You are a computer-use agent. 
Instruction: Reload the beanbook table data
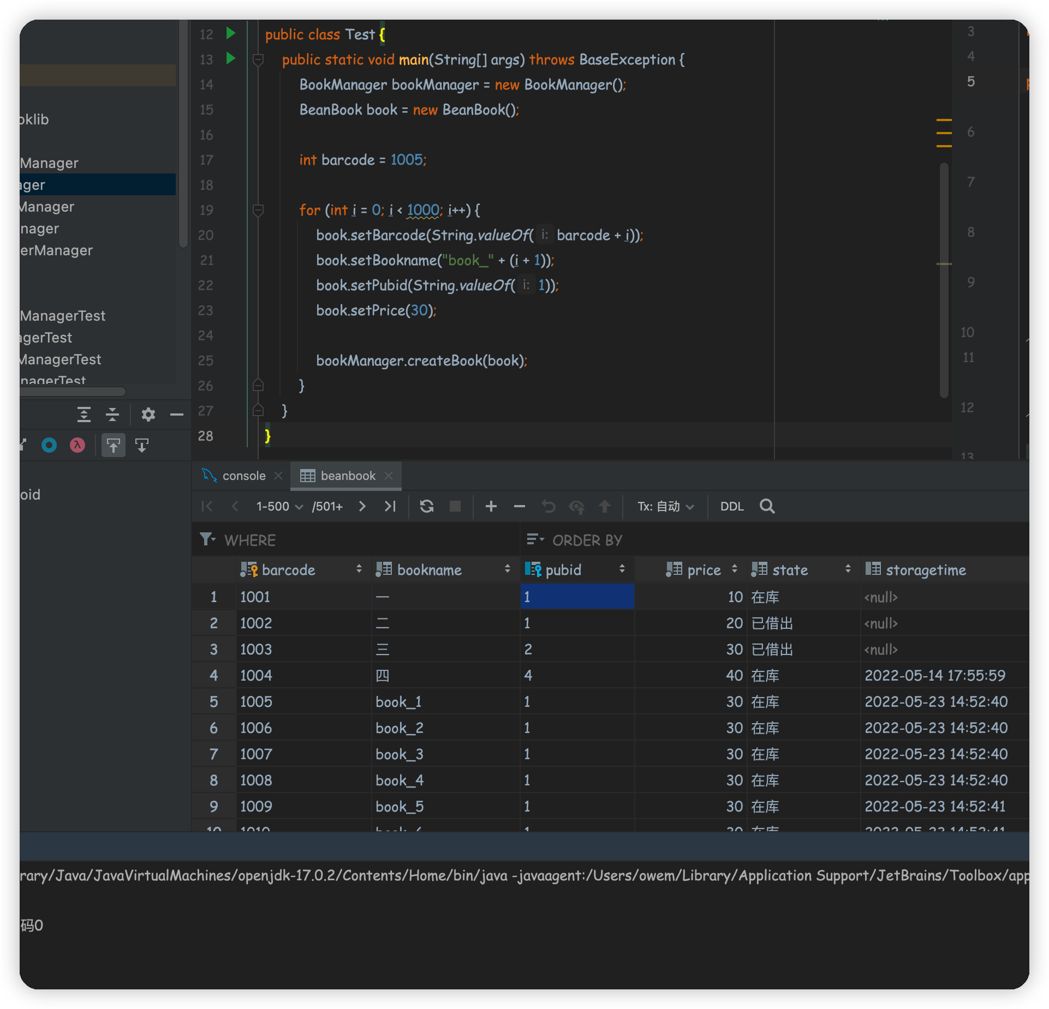tap(427, 506)
